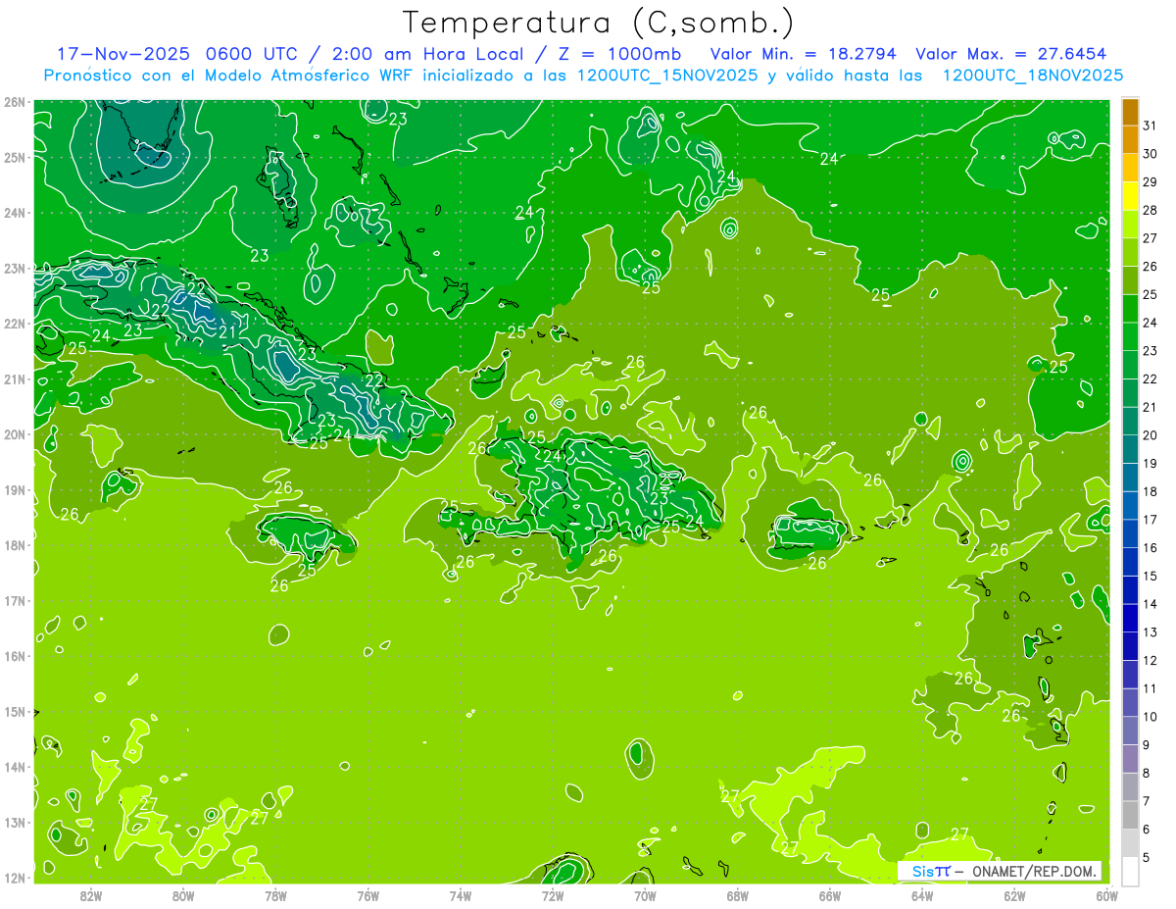Image resolution: width=1176 pixels, height=909 pixels.
Task: Click the latitude axis label "13N"
Action: [x=14, y=822]
